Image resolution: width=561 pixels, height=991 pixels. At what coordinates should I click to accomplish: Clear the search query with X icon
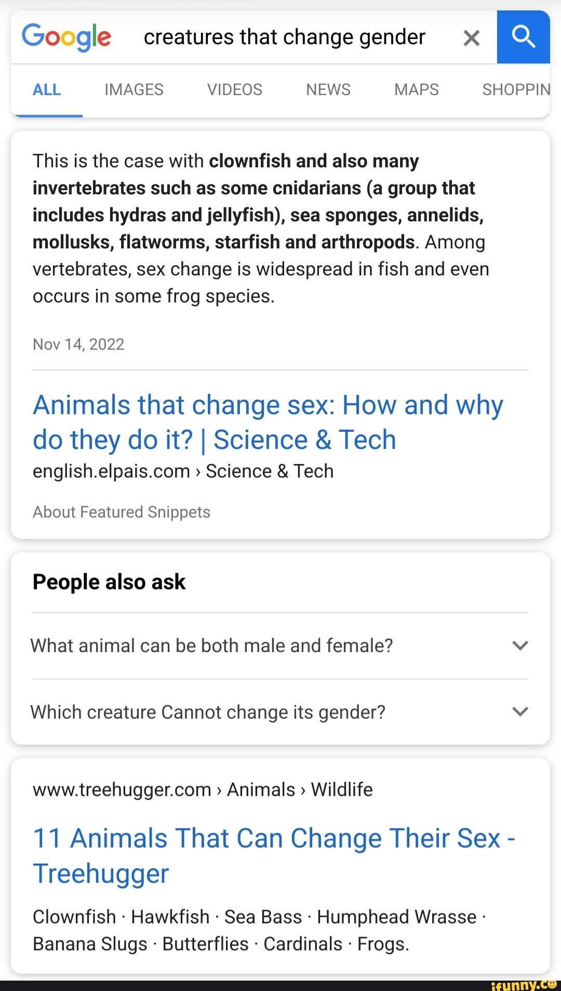pos(471,38)
